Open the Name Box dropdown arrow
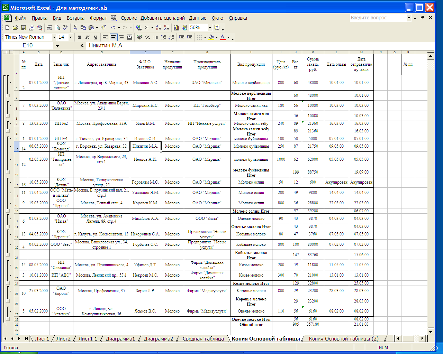Image resolution: width=443 pixels, height=354 pixels. pos(57,46)
